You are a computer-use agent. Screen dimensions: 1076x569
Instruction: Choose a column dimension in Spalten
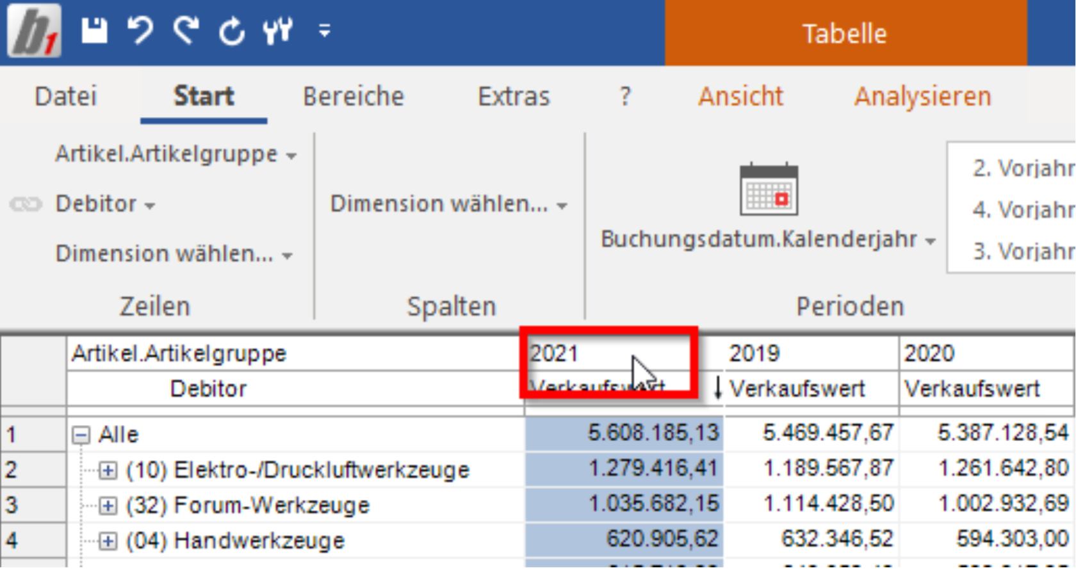(x=448, y=204)
